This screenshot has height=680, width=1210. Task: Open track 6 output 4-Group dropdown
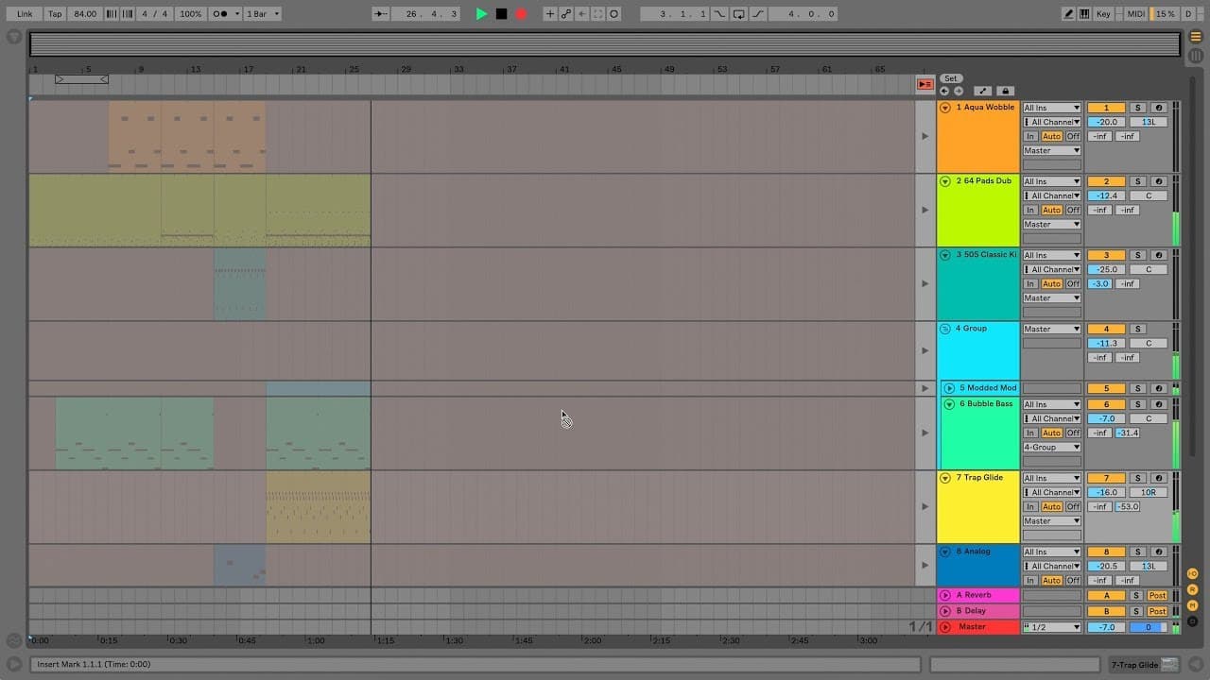1051,447
